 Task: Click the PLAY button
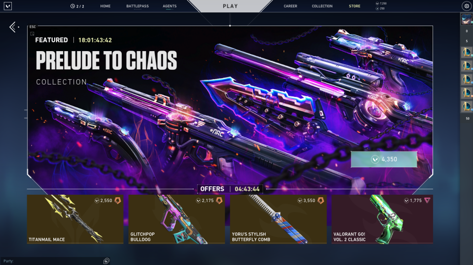point(230,6)
